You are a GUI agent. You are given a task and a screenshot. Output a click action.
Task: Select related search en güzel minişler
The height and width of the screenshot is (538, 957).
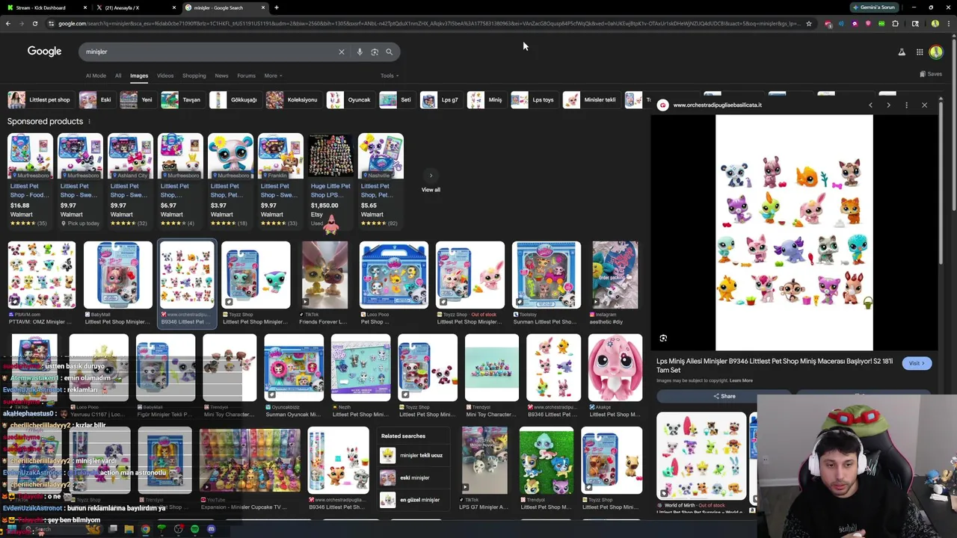[x=413, y=500]
